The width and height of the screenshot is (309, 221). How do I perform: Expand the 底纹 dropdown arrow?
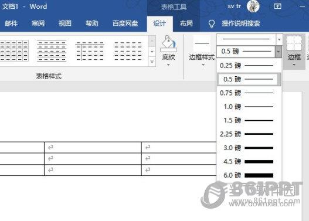point(168,65)
